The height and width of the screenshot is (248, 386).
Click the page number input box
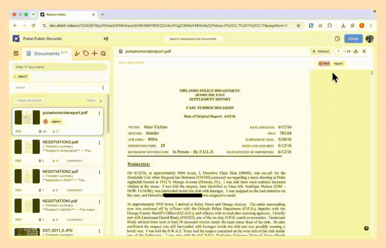click(x=338, y=51)
